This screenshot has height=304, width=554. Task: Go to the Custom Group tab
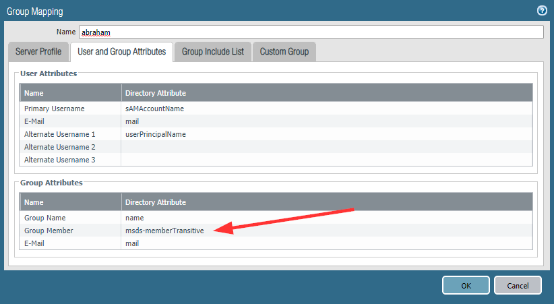coord(284,52)
